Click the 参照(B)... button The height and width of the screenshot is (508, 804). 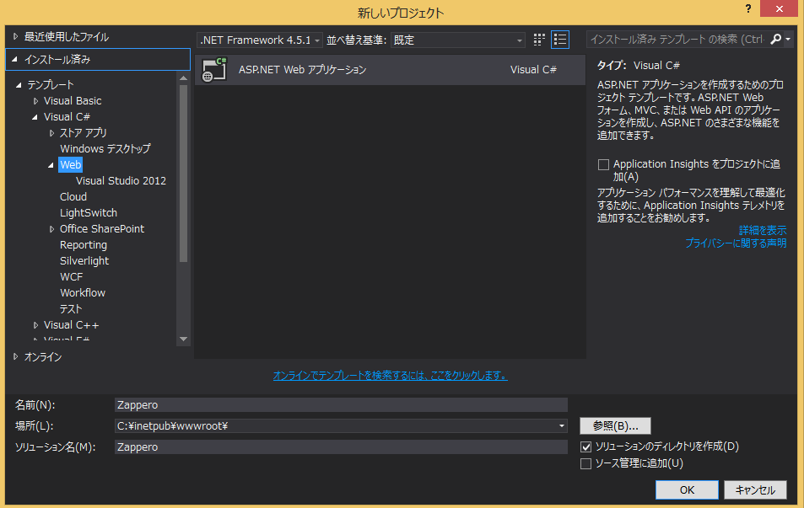pyautogui.click(x=615, y=425)
